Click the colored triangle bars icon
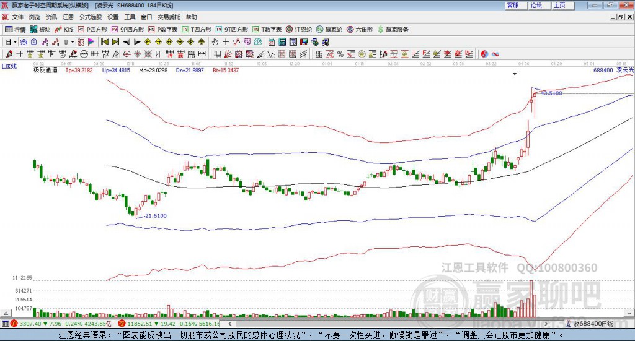 92,42
